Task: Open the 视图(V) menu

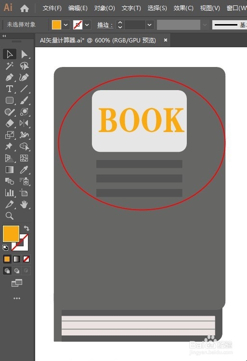Action: [210, 8]
